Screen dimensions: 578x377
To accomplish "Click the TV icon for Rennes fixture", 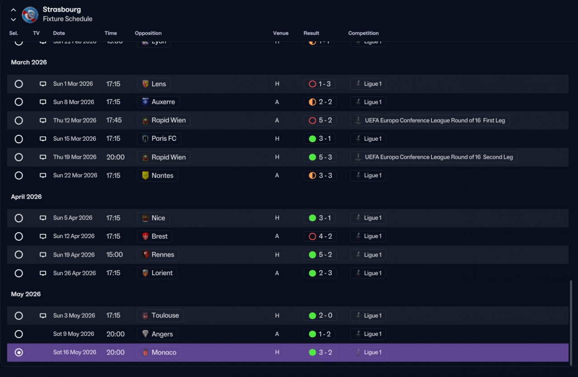I will (43, 255).
